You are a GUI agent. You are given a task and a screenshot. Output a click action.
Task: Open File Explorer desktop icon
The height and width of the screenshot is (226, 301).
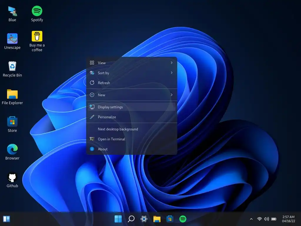(12, 97)
